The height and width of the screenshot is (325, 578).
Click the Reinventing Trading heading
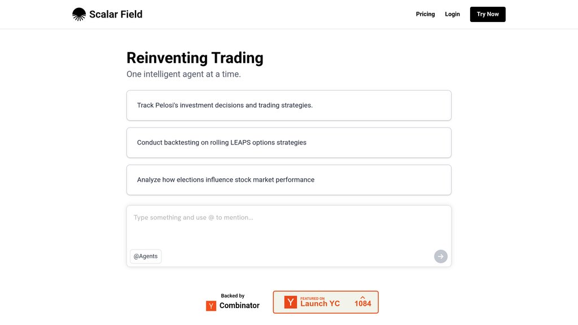click(195, 58)
